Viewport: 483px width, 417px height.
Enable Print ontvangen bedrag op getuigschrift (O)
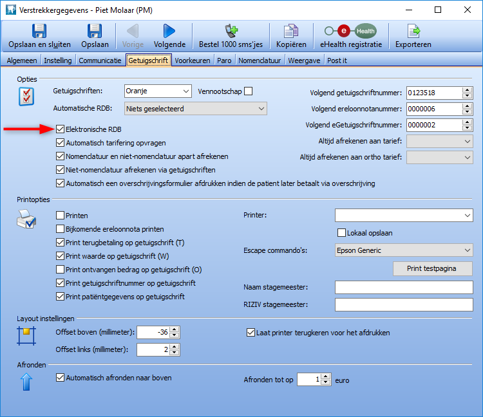click(61, 269)
